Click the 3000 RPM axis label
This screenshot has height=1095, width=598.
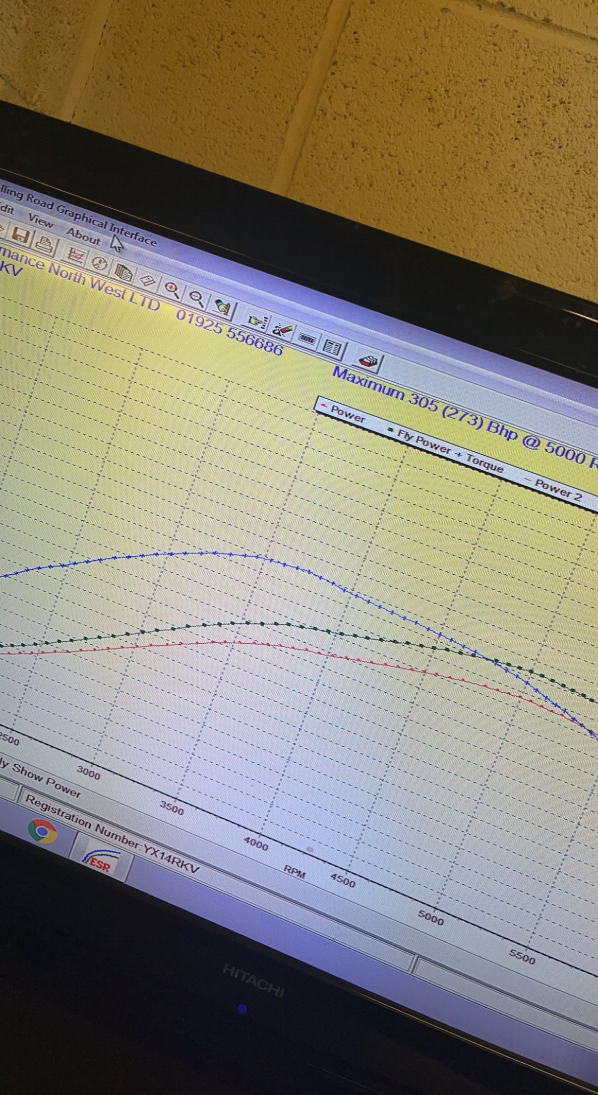[x=88, y=773]
